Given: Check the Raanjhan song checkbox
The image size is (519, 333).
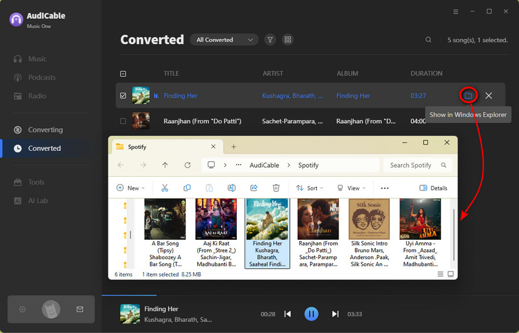Looking at the screenshot, I should (123, 121).
